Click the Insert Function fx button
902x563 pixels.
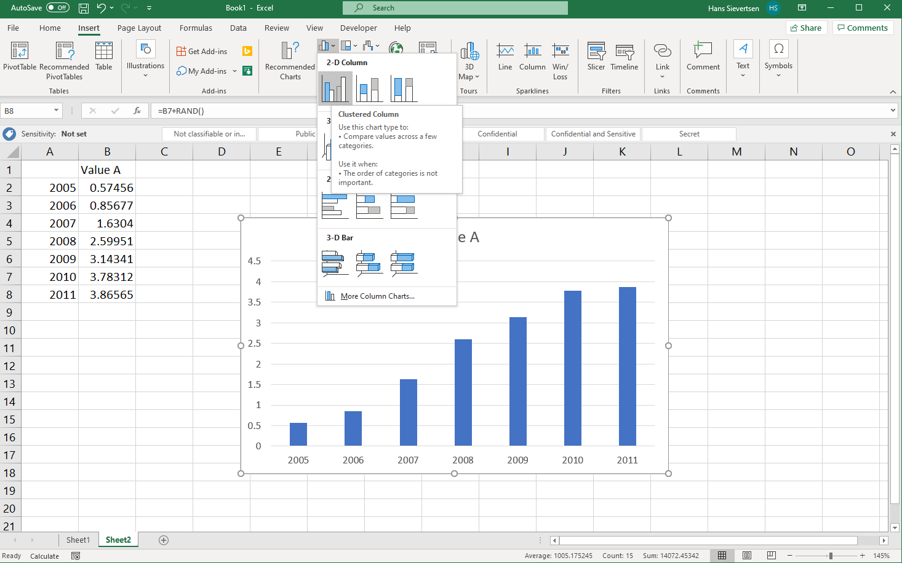coord(137,111)
